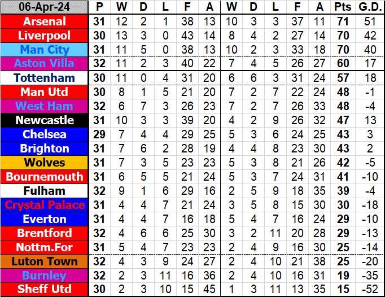The height and width of the screenshot is (297, 385).
Task: Click the Crystal Palace team name
Action: tap(45, 205)
